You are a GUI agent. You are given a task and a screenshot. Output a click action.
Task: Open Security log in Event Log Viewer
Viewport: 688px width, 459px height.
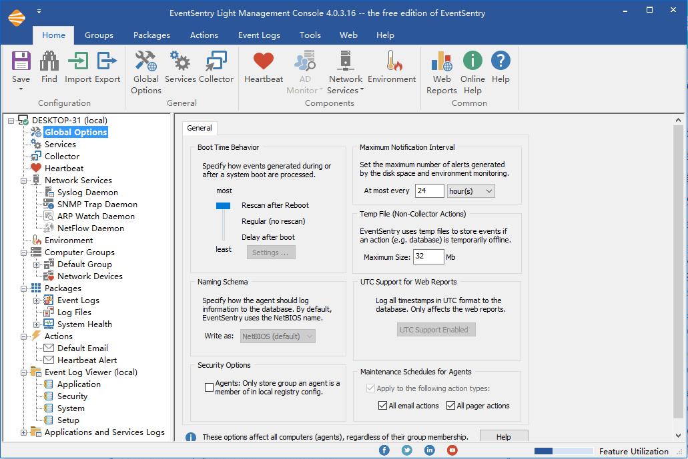(72, 396)
